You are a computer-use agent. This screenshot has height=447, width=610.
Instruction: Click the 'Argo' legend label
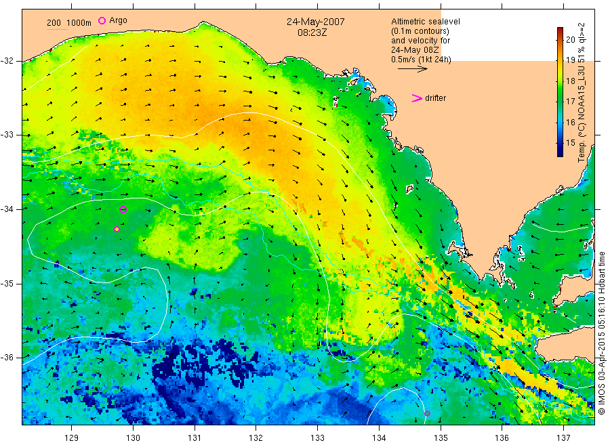tap(118, 20)
